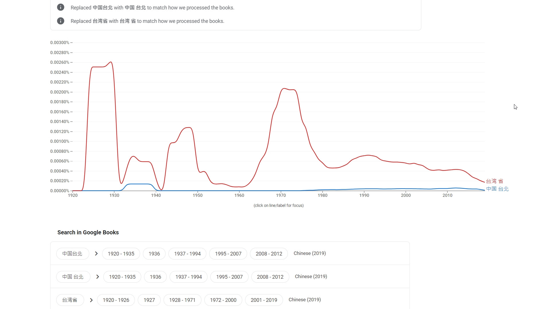Select 2008 - 2012 range in first row
The width and height of the screenshot is (551, 309).
(269, 253)
